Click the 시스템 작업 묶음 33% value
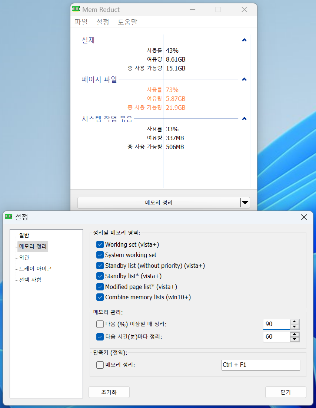This screenshot has height=408, width=316. click(x=172, y=129)
